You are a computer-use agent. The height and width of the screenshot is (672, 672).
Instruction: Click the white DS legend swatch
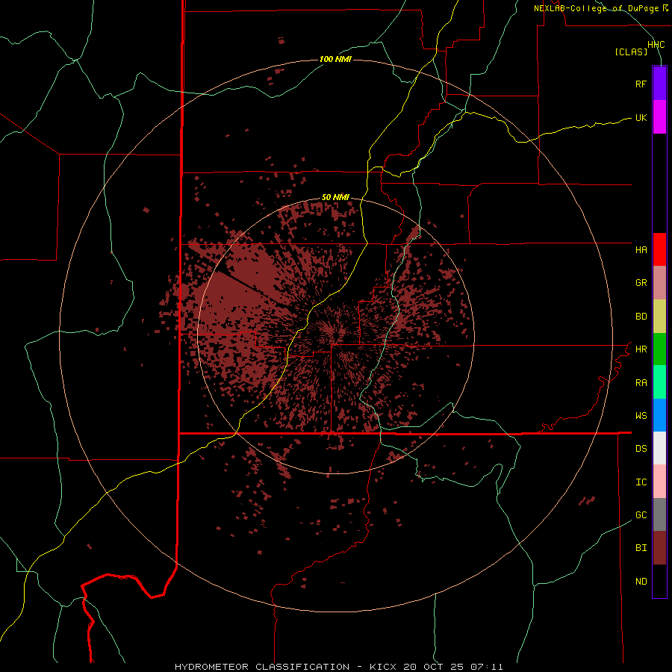tap(659, 448)
